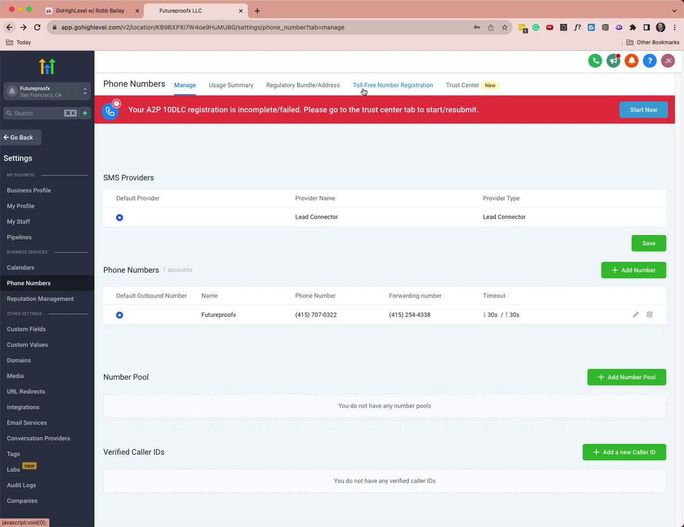Click the green Save button
This screenshot has height=527, width=684.
pyautogui.click(x=649, y=243)
